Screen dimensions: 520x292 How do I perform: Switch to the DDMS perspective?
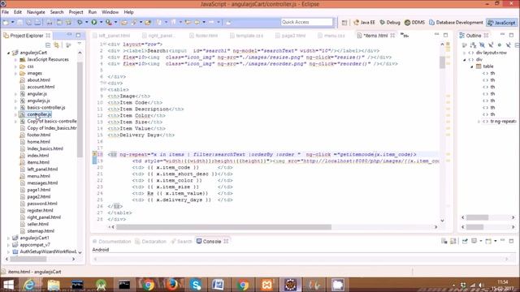[414, 23]
